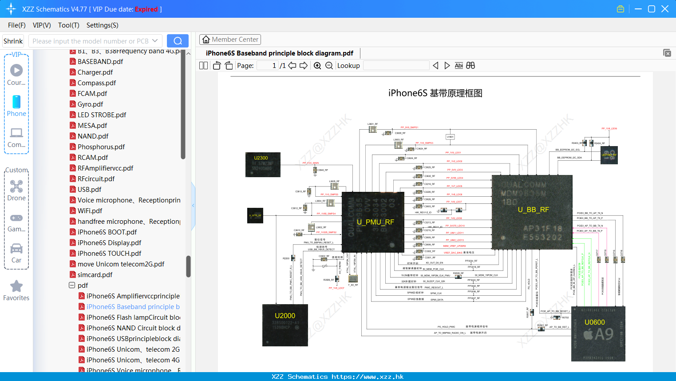Go to previous page arrow
This screenshot has width=676, height=381.
pos(292,65)
